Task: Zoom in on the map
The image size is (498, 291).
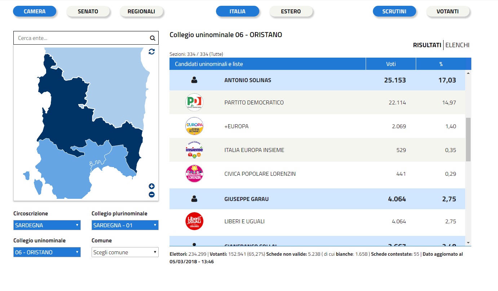Action: 151,186
